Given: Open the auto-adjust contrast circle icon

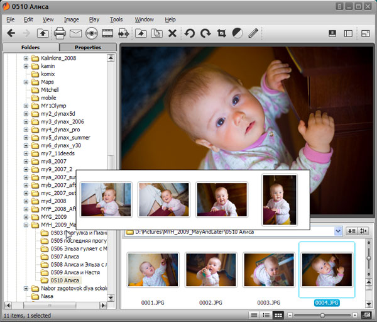Looking at the screenshot, I should [x=238, y=33].
